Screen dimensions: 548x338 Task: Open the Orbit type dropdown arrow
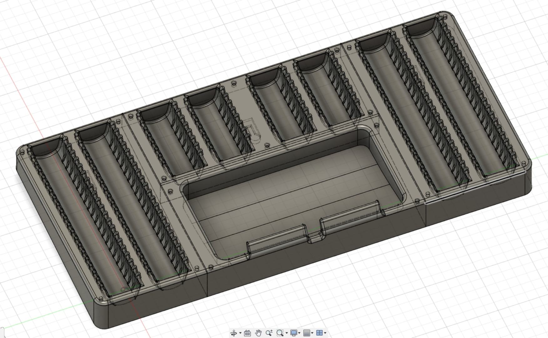240,333
